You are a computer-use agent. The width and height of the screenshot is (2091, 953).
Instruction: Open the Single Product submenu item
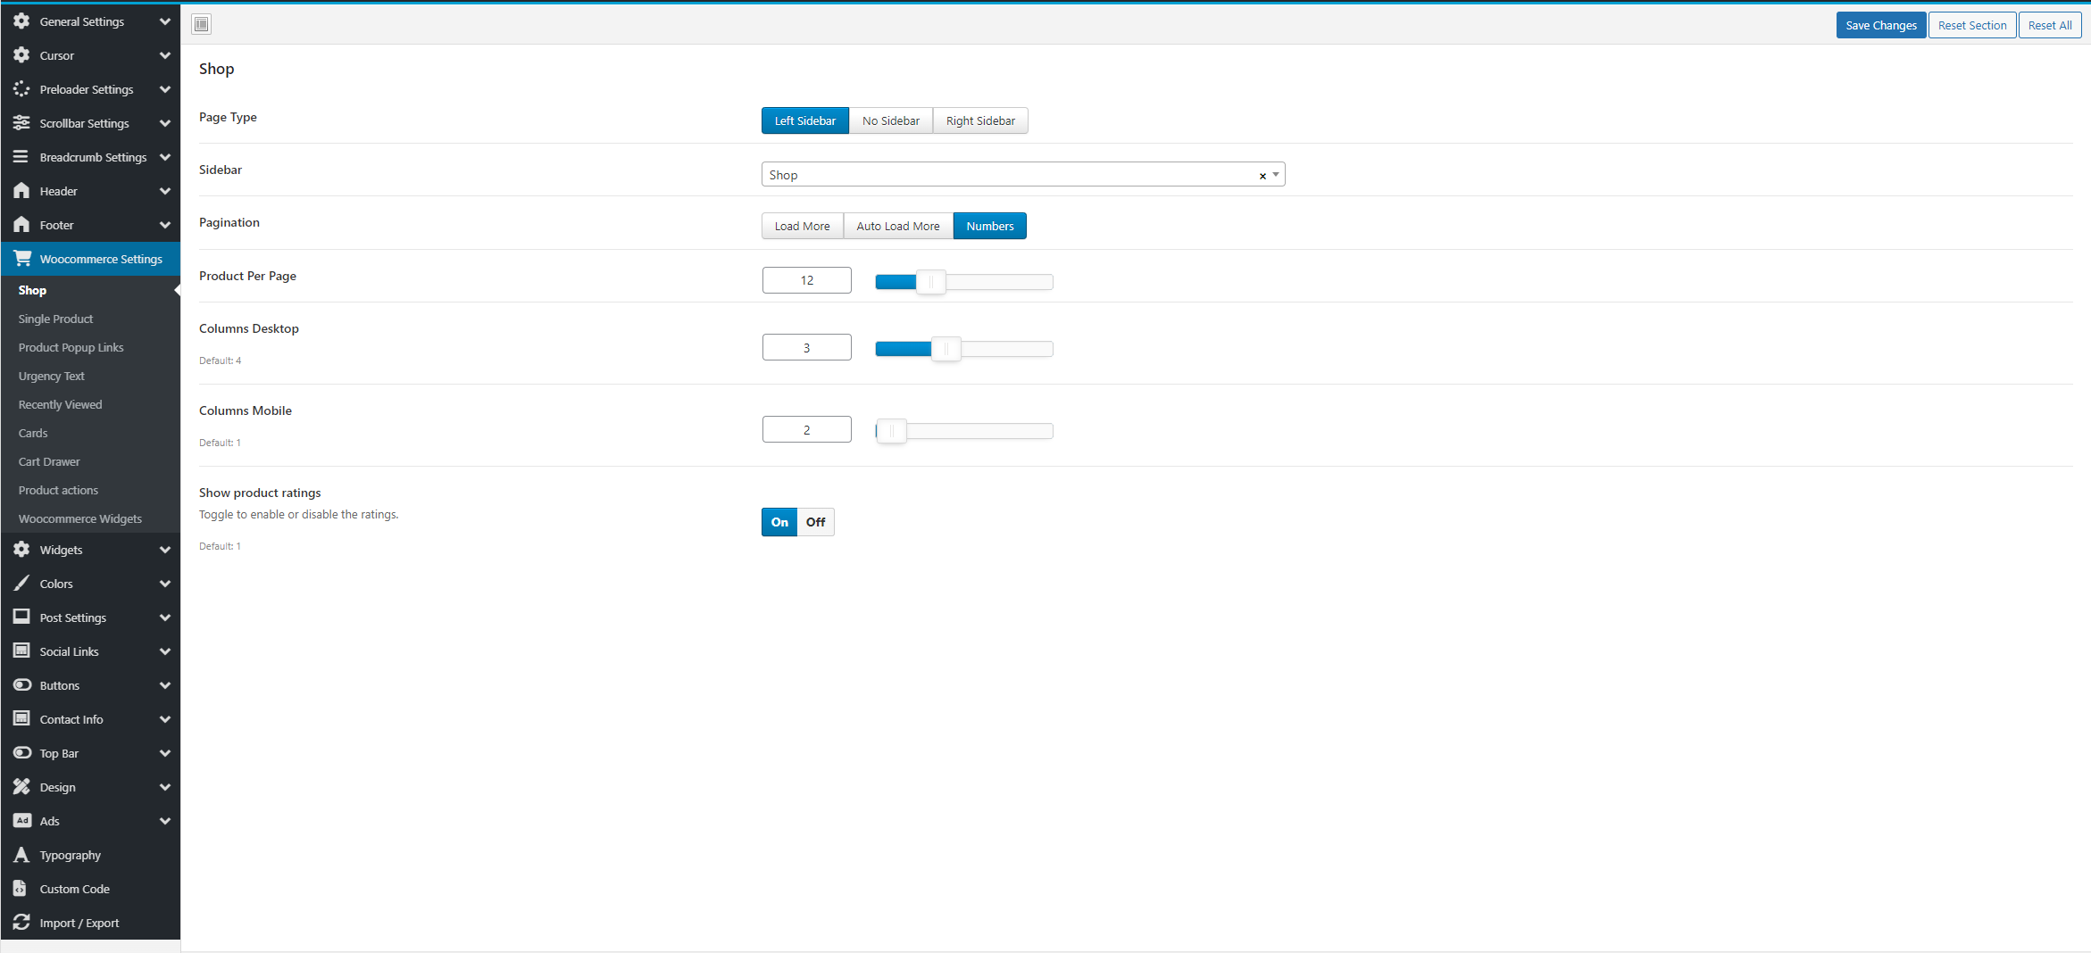coord(55,319)
